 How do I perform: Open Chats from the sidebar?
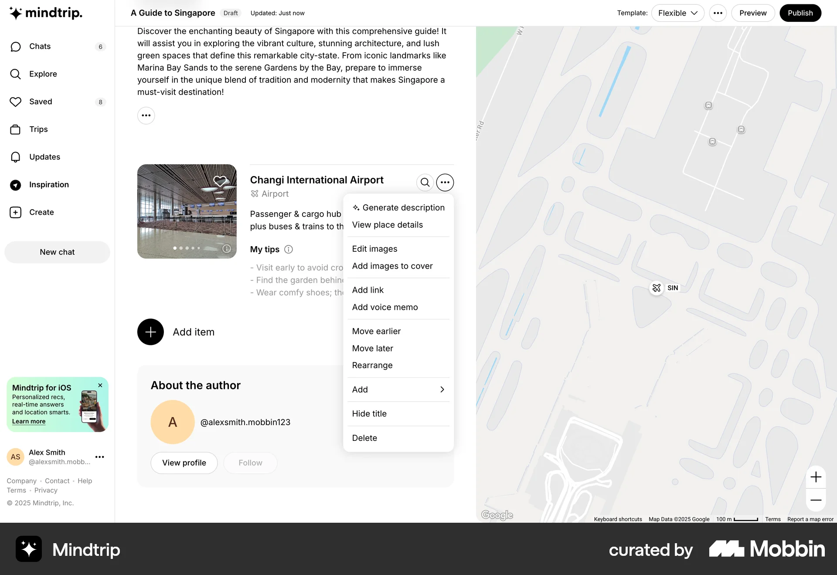[40, 46]
